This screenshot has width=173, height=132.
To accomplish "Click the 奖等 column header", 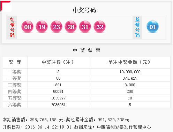I will [x=15, y=62].
